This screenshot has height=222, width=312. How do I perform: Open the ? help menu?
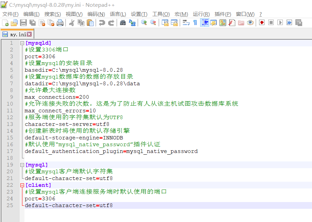coord(260,14)
